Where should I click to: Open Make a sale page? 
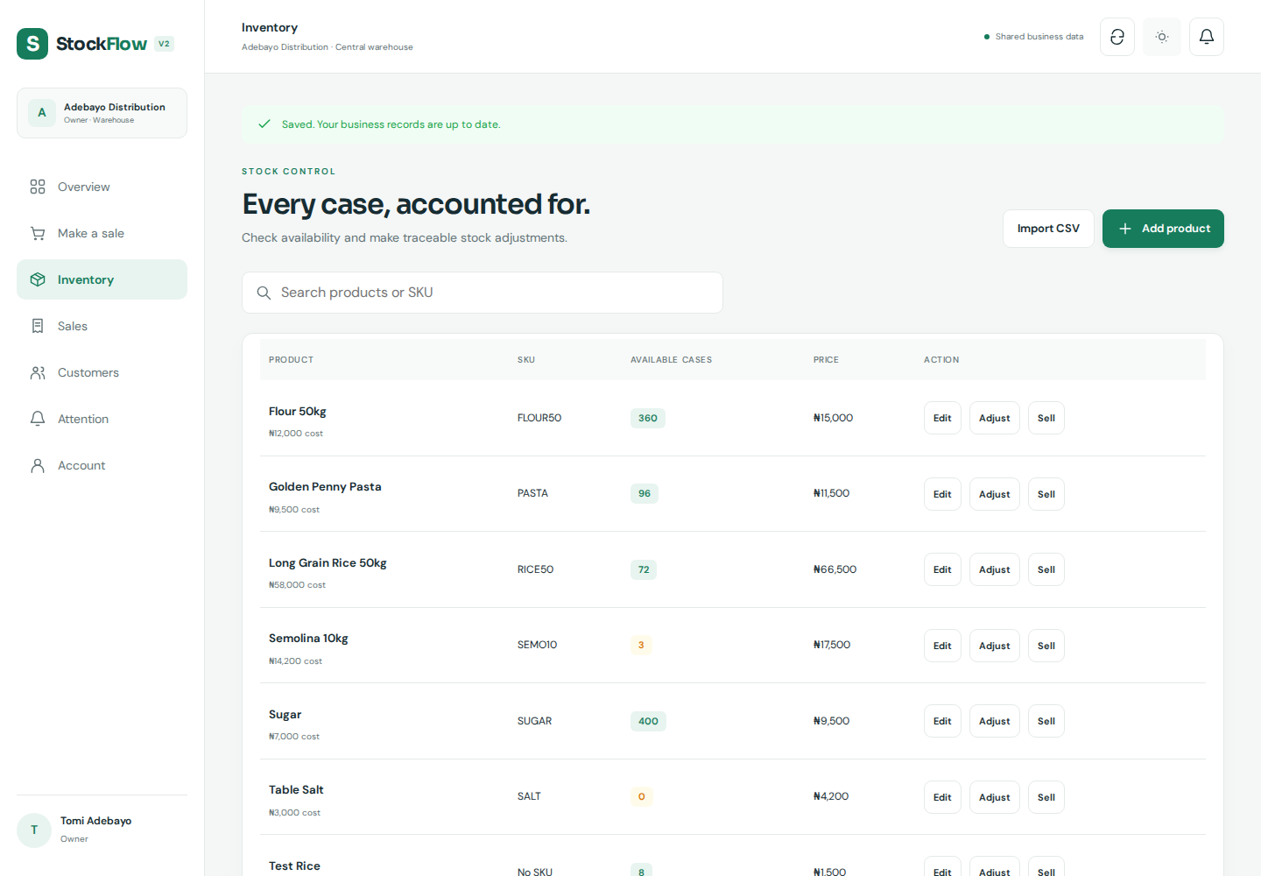[x=102, y=233]
